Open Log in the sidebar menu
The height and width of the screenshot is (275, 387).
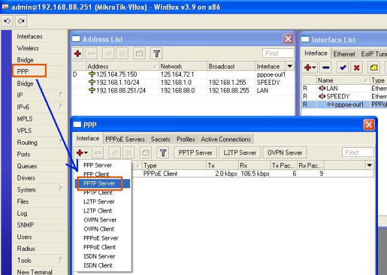pyautogui.click(x=22, y=213)
